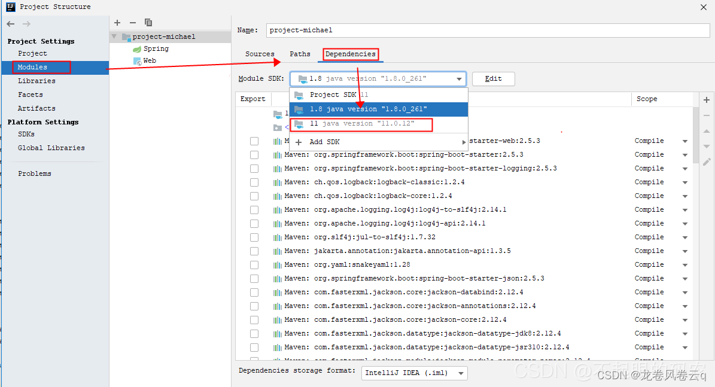Switch to the Sources tab
715x387 pixels.
pyautogui.click(x=260, y=54)
